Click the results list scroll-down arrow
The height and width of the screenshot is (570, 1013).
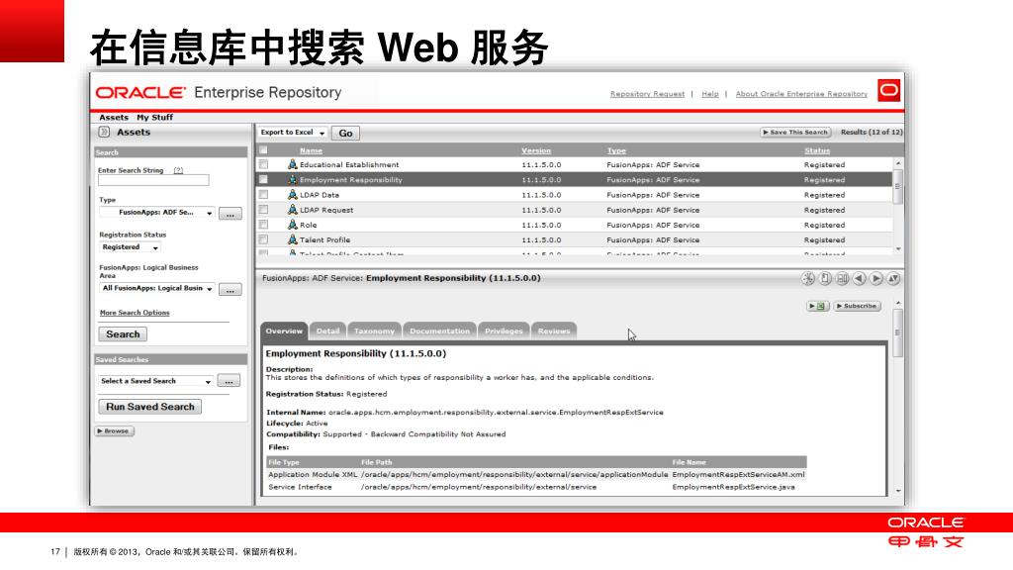(x=898, y=248)
